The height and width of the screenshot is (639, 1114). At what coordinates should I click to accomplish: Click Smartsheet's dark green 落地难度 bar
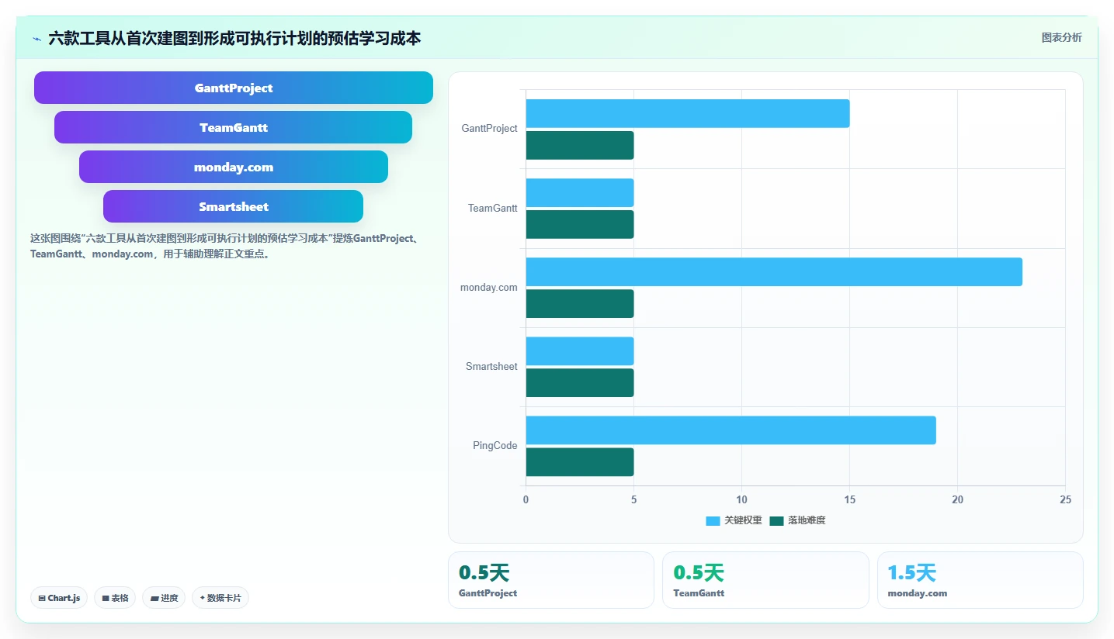(x=580, y=382)
